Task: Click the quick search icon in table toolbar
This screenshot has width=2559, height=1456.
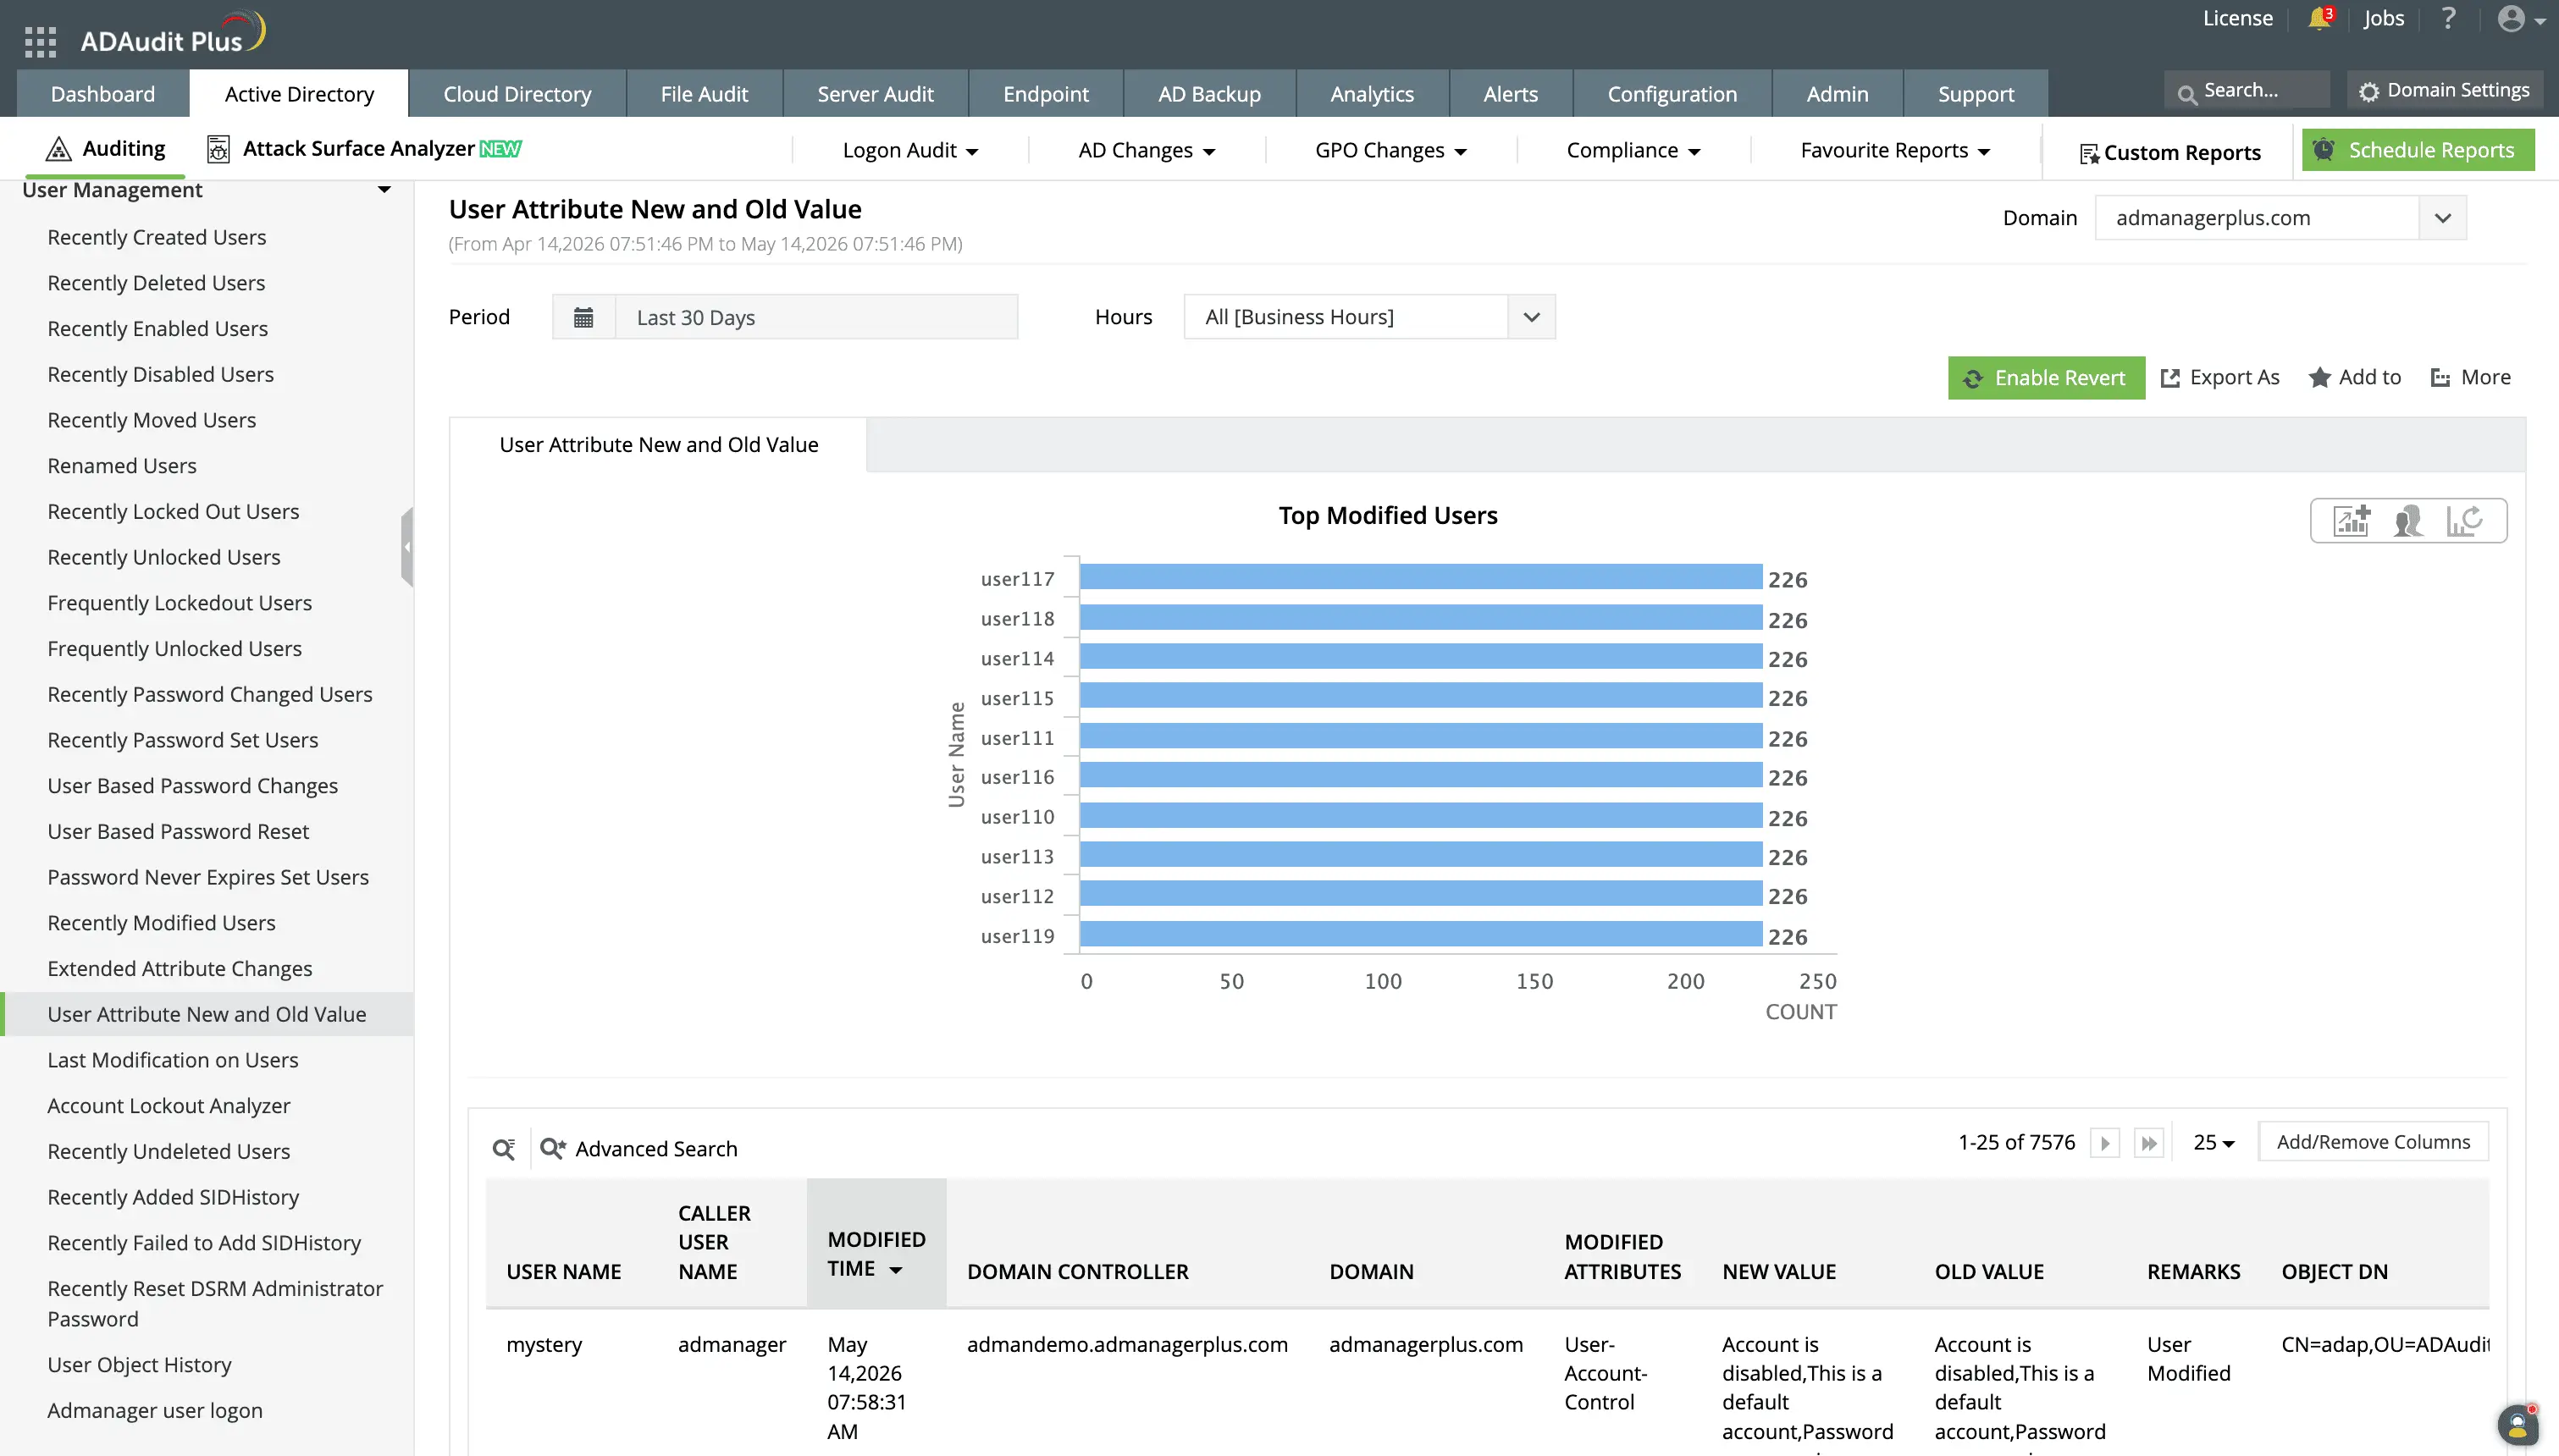Action: [504, 1149]
